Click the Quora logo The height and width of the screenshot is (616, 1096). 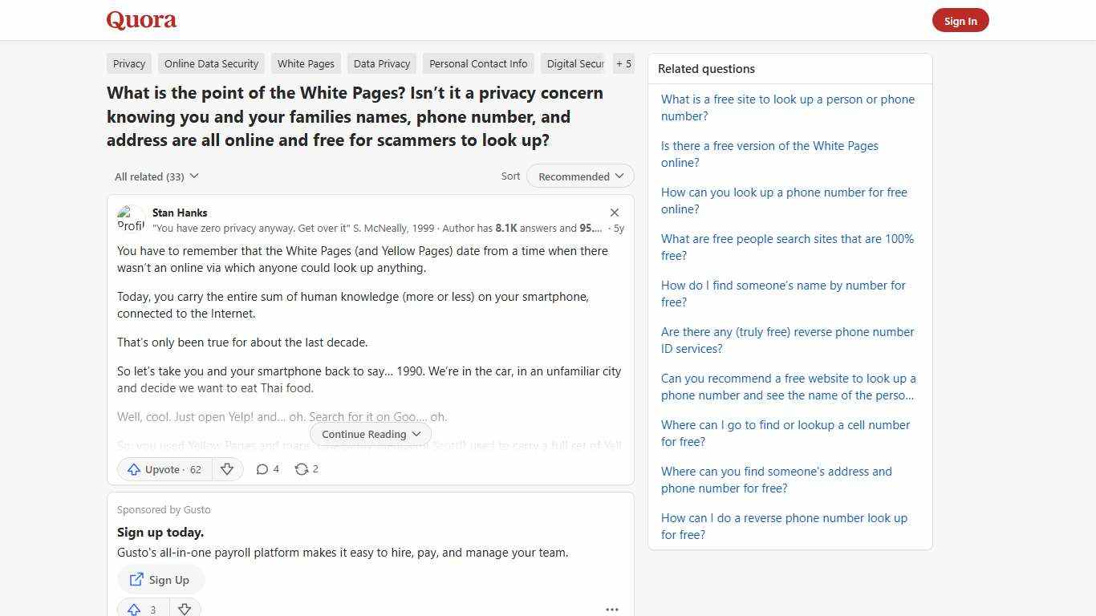click(141, 20)
